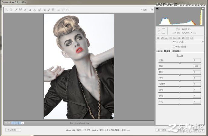Open the Presets panel tab icon
This screenshot has width=208, height=136.
187,38
